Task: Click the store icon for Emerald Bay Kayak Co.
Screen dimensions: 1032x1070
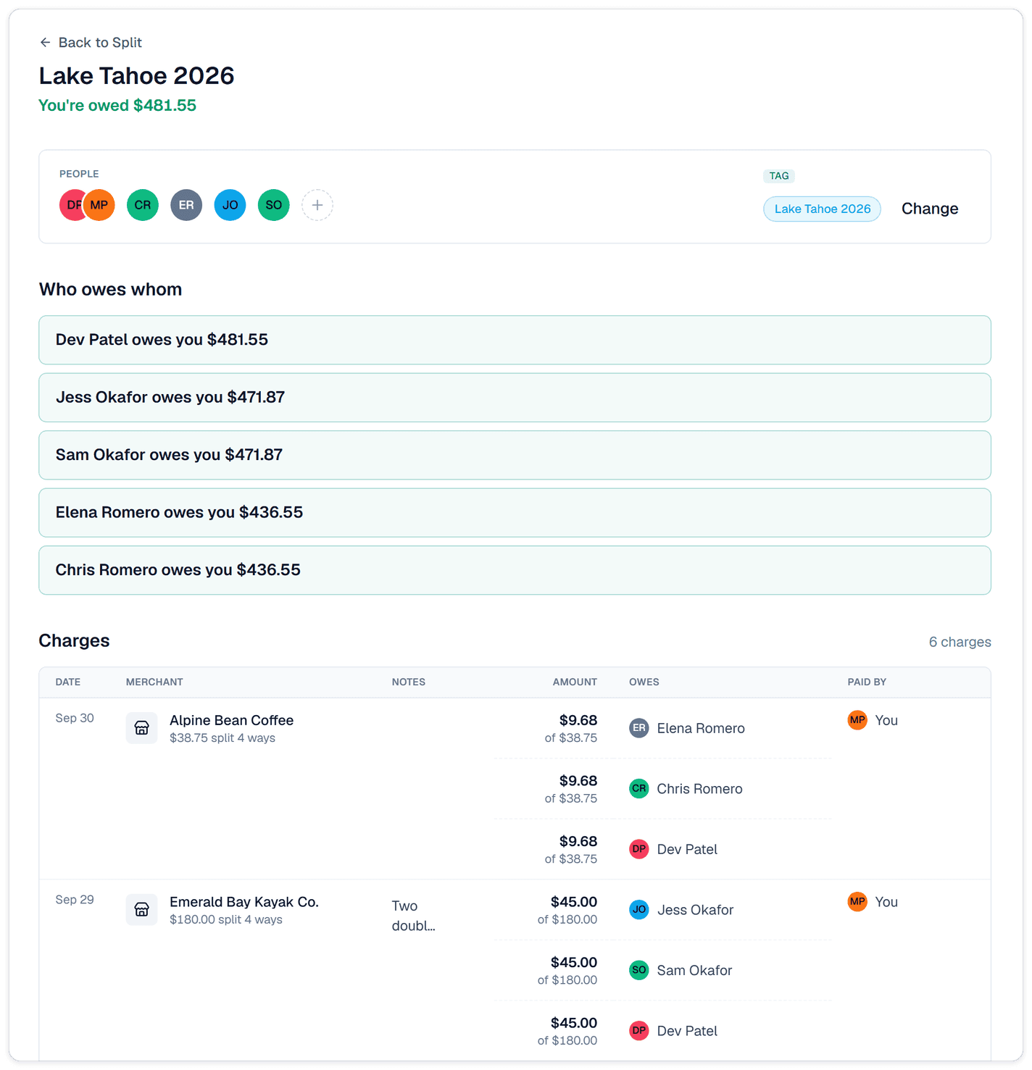Action: tap(142, 909)
